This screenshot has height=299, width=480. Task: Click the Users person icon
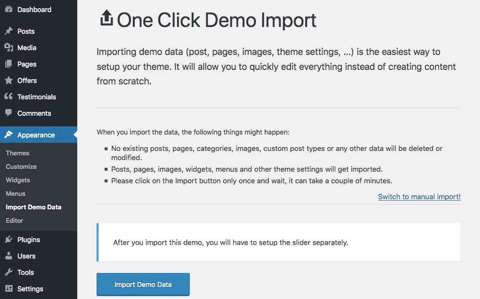(9, 256)
